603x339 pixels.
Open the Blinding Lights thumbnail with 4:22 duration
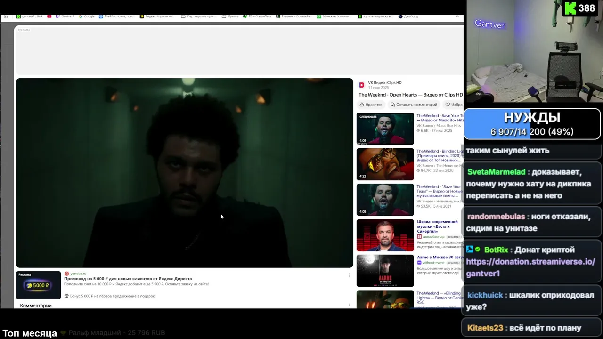[x=385, y=164]
